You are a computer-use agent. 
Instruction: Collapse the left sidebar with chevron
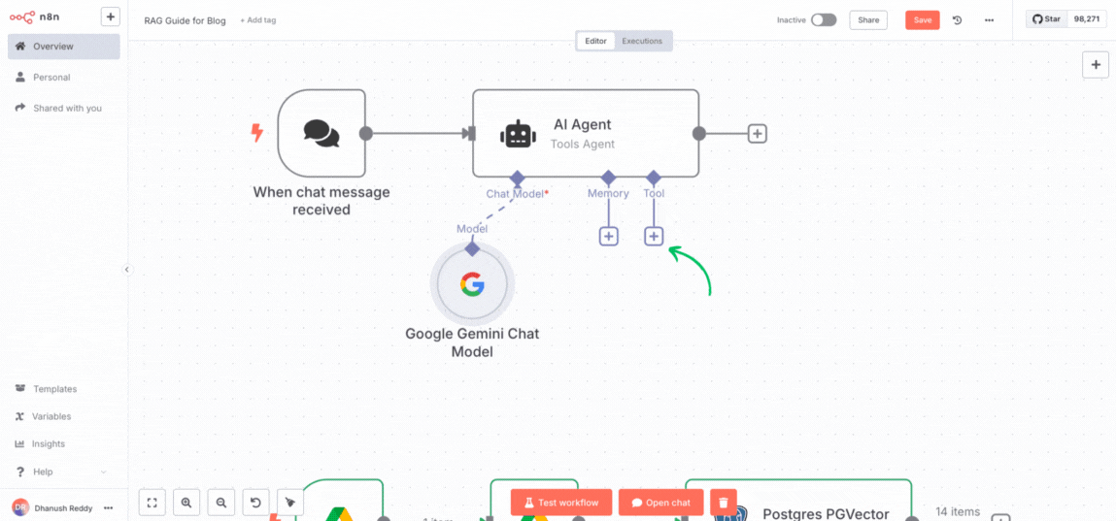point(127,270)
